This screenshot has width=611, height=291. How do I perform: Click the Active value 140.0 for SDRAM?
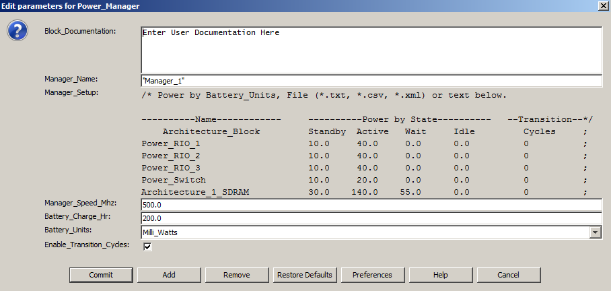coord(364,192)
